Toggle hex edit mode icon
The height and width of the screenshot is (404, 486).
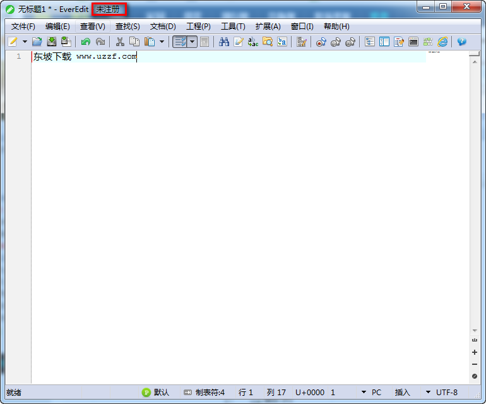pyautogui.click(x=301, y=42)
